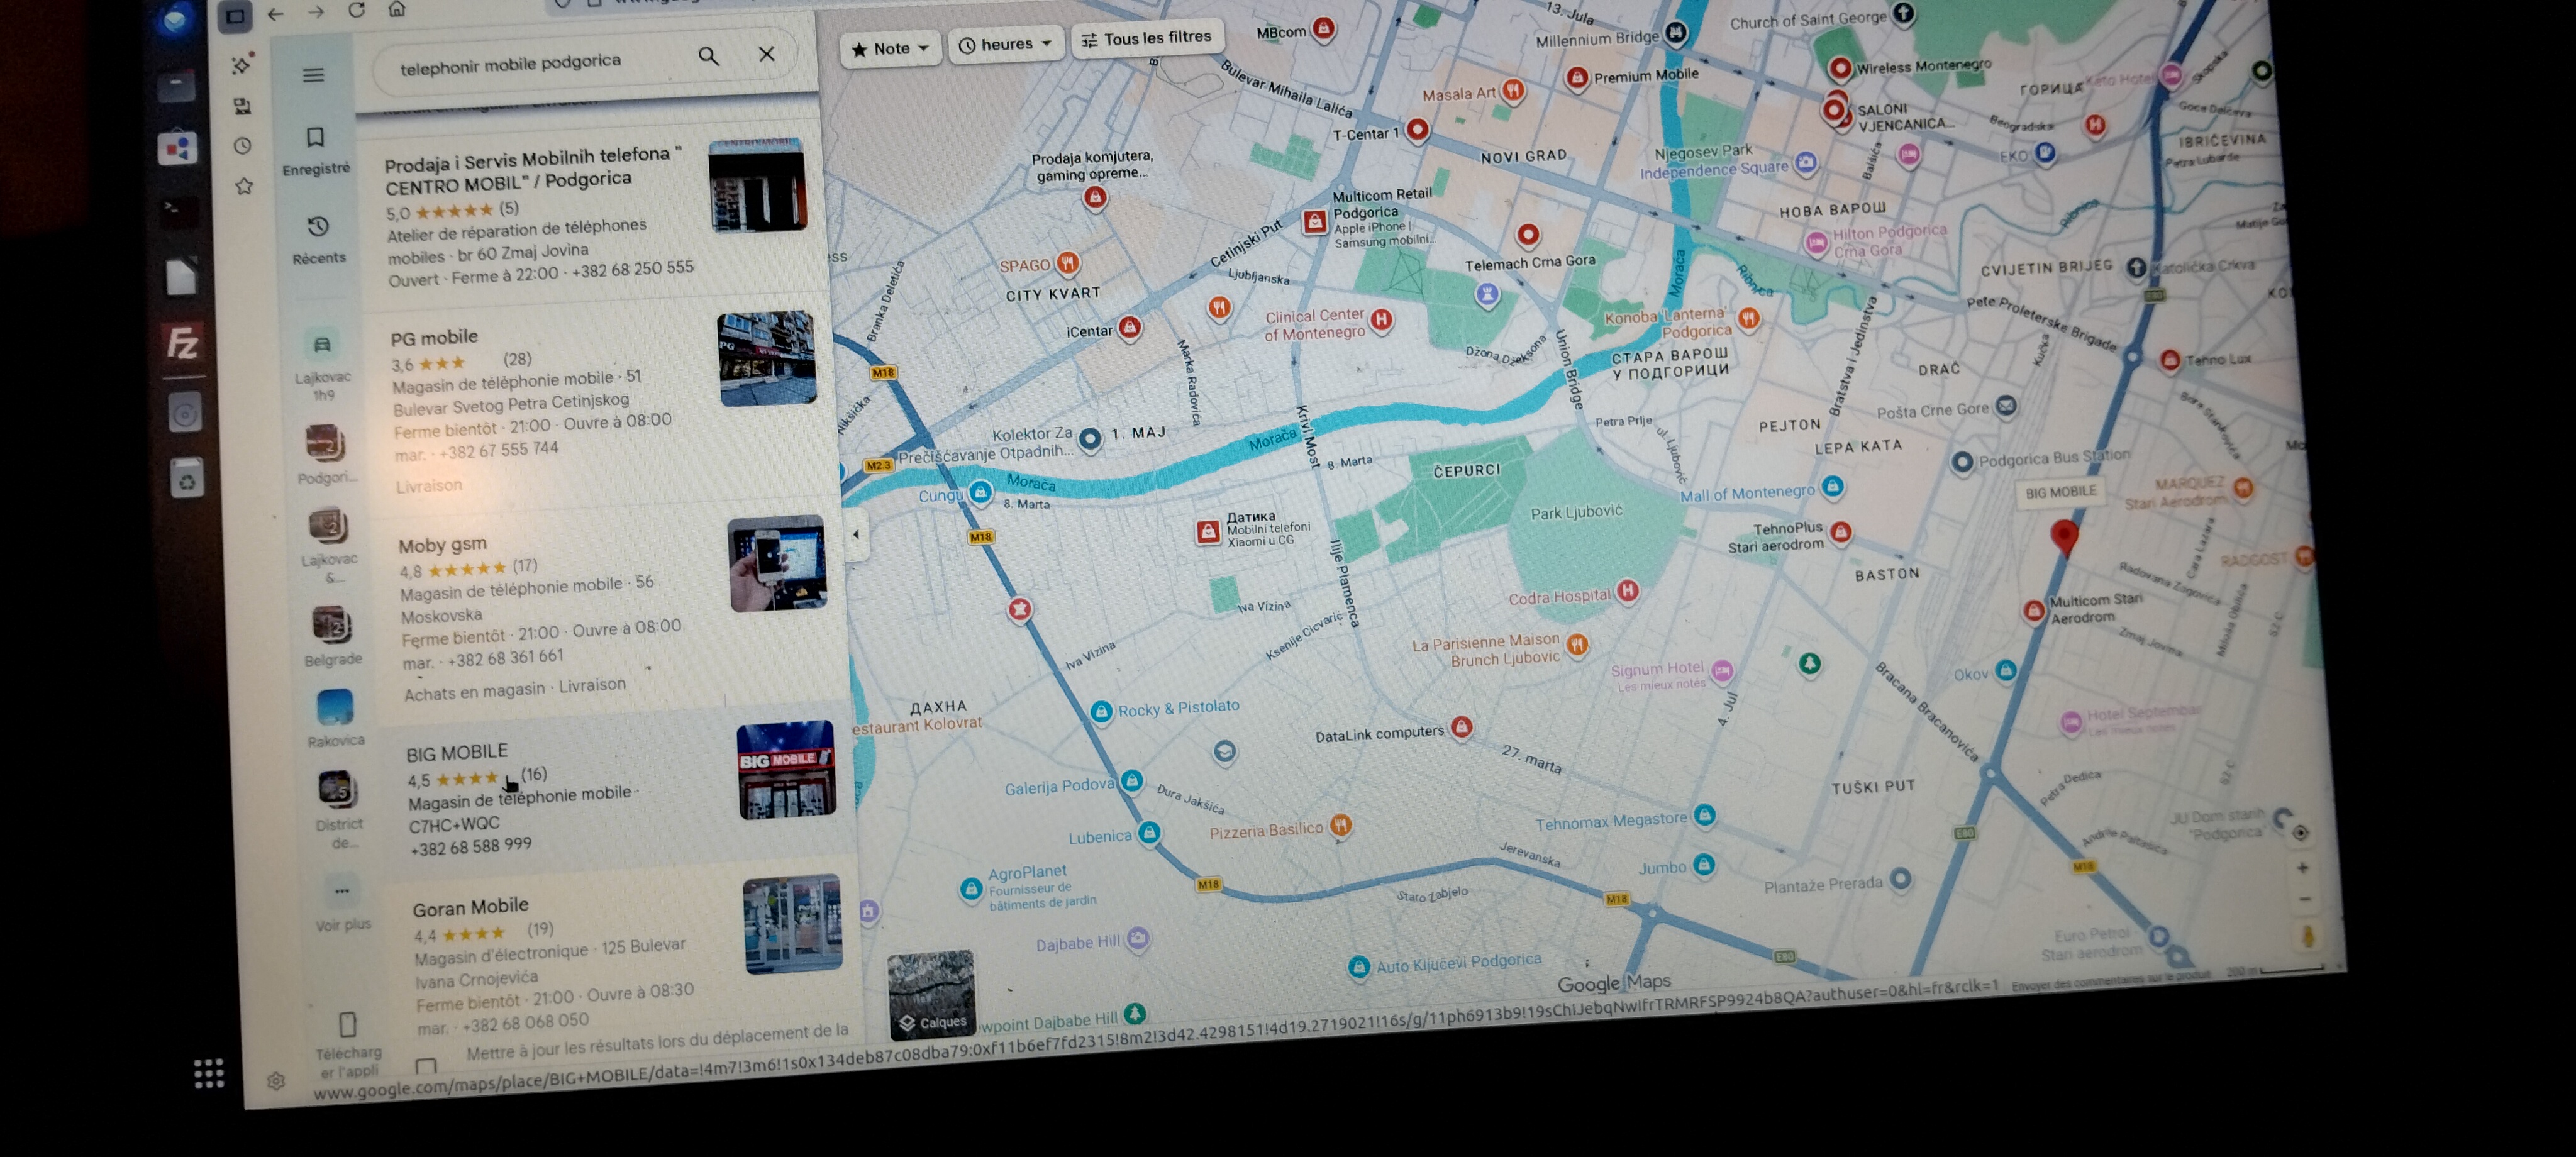Click zoom in plus button on map
Screen dimensions: 2576x1157
tap(2302, 868)
